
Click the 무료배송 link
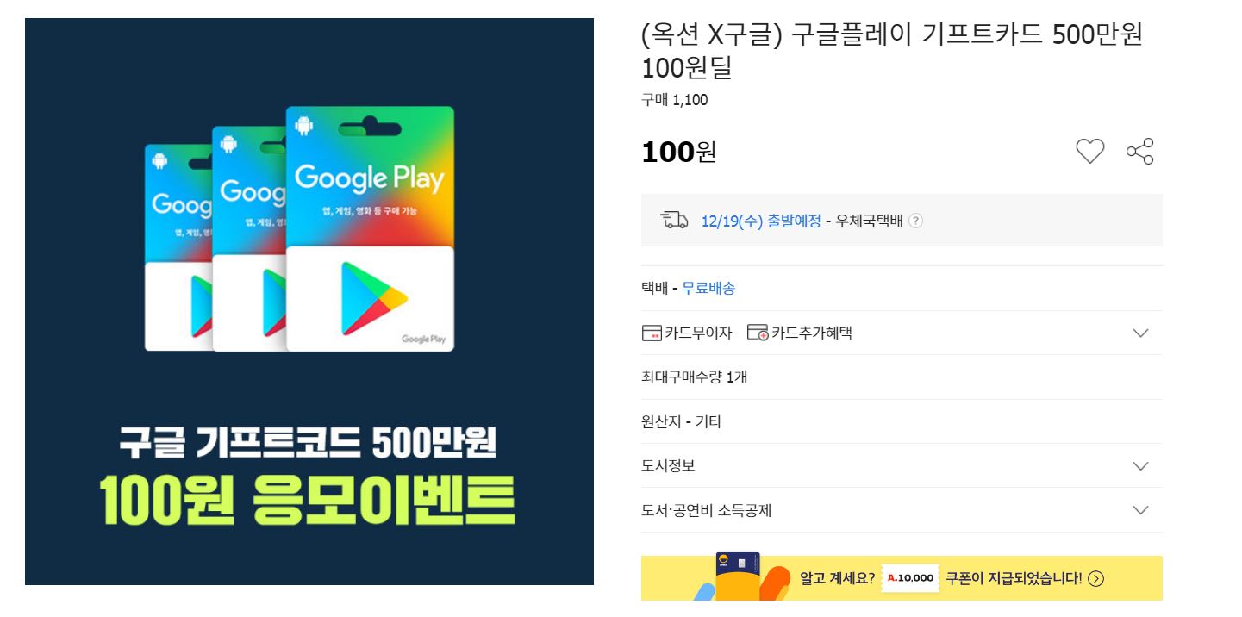(x=708, y=289)
